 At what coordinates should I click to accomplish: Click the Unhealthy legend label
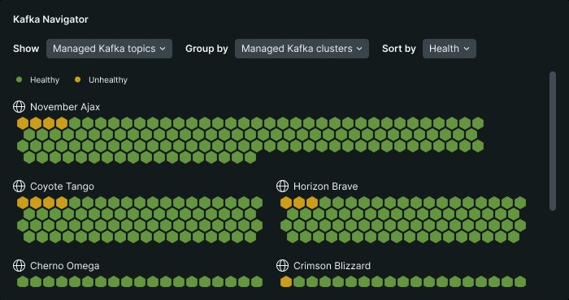(x=108, y=80)
